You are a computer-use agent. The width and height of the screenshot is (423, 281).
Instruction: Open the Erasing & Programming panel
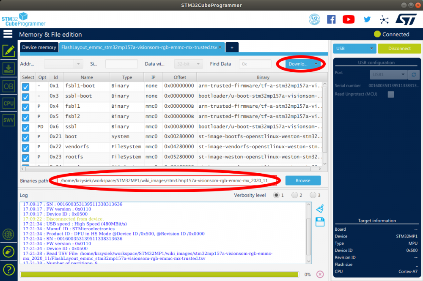click(8, 69)
